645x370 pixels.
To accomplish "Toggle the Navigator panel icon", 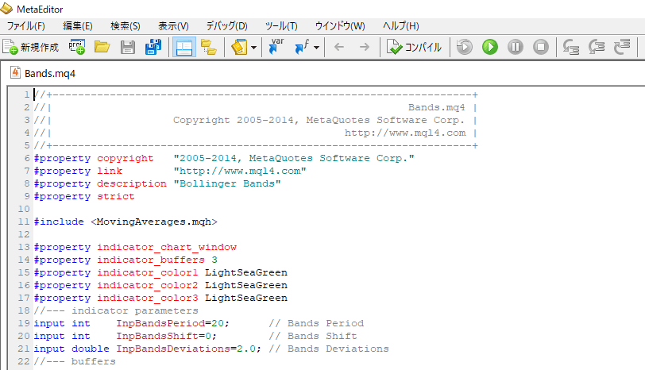I will (183, 48).
